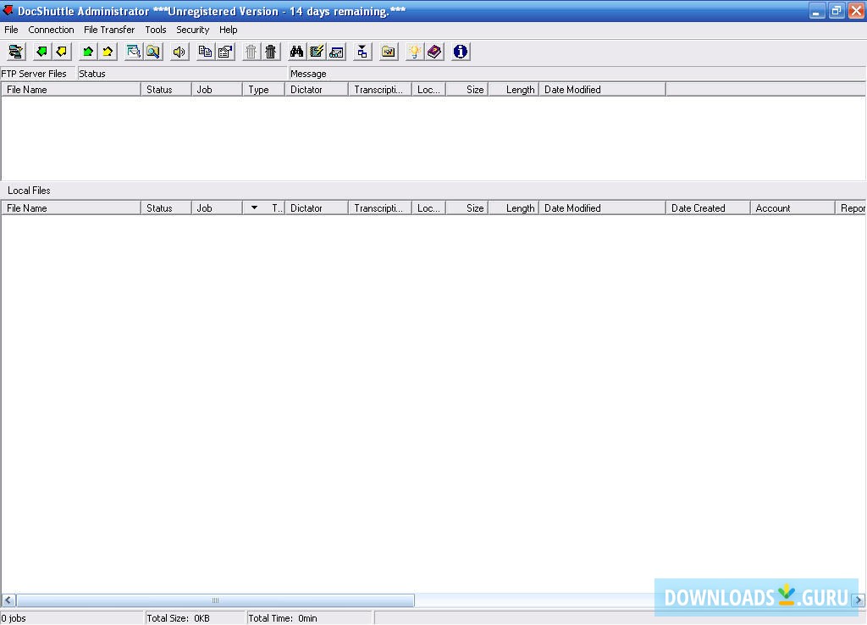Sort FTP server files by File Name
This screenshot has height=625, width=867.
71,90
